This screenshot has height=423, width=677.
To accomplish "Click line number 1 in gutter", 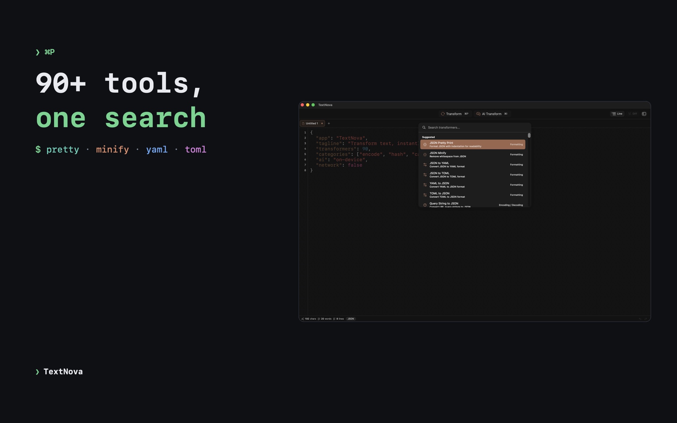I will (305, 133).
